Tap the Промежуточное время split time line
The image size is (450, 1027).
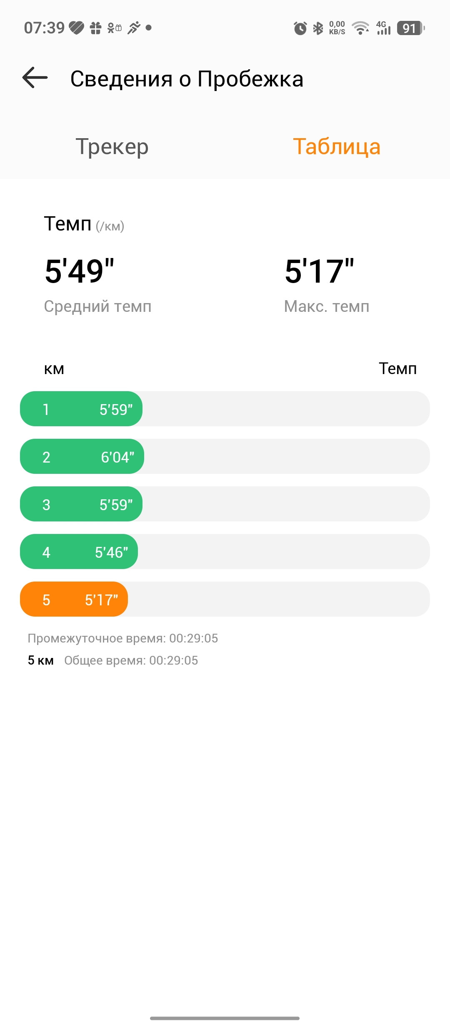[x=123, y=638]
